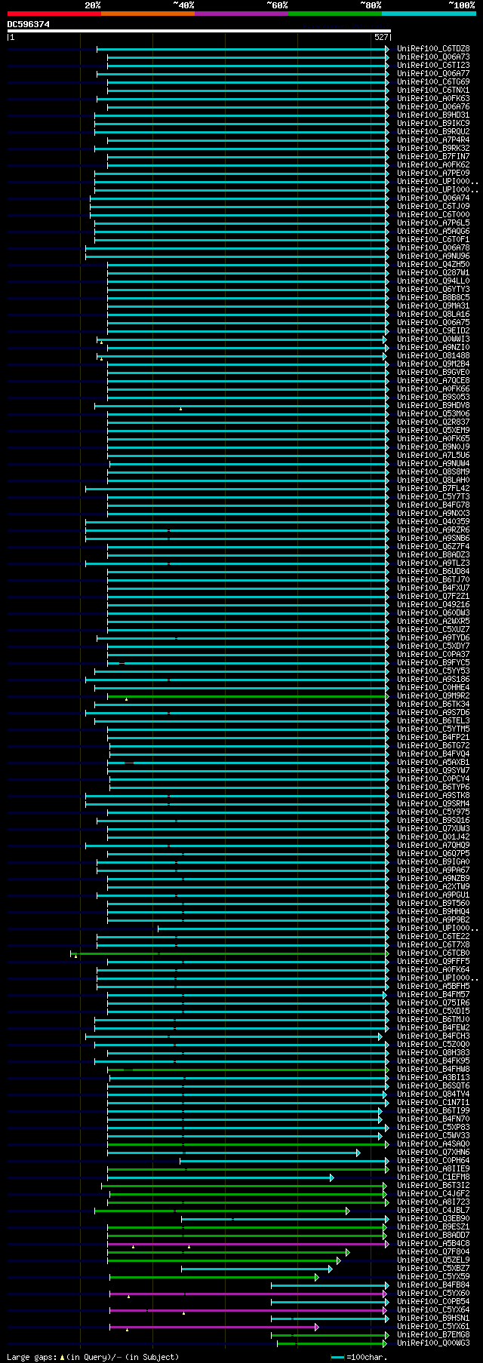Click UniRef100_B9HDV8 label
The image size is (483, 1363).
pyautogui.click(x=433, y=405)
